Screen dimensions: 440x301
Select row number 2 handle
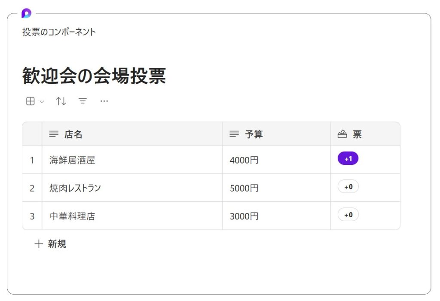coord(32,188)
